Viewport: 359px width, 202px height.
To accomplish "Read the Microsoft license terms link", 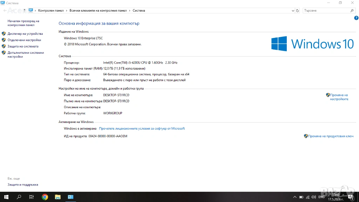I will [x=142, y=129].
